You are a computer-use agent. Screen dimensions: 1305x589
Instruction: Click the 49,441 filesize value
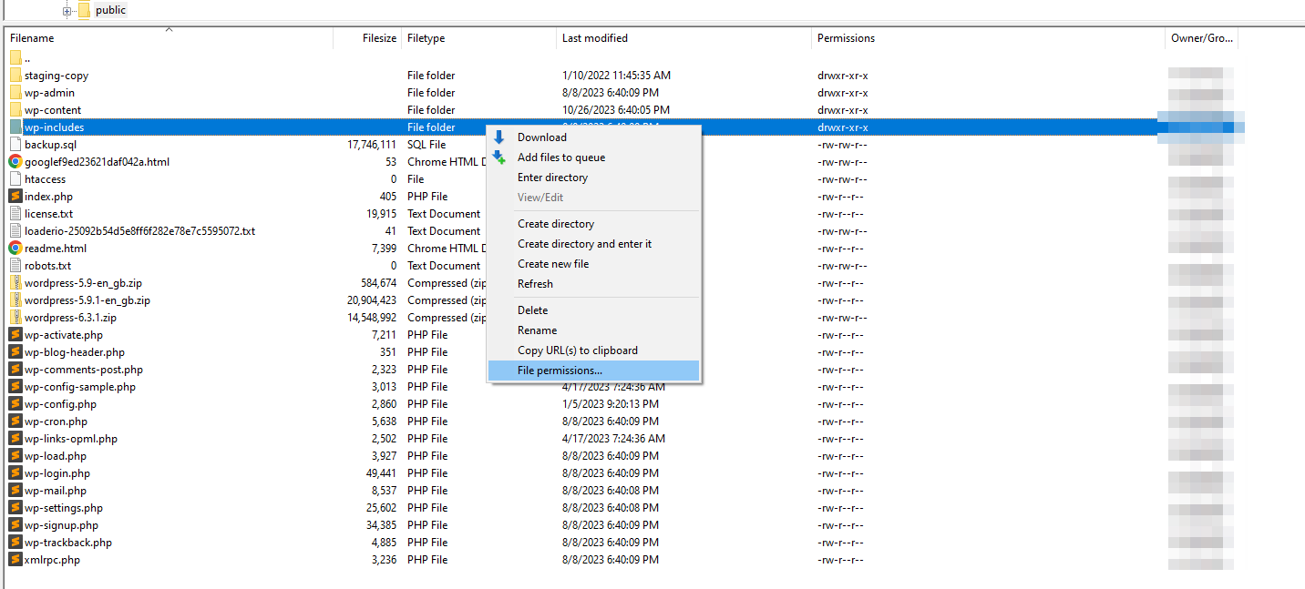coord(381,473)
